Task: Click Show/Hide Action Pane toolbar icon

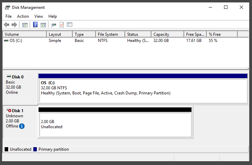Action: pyautogui.click(x=43, y=25)
